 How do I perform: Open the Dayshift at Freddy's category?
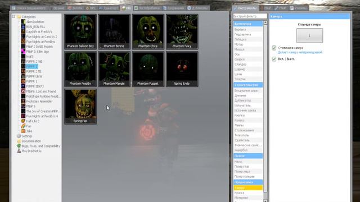point(39,31)
